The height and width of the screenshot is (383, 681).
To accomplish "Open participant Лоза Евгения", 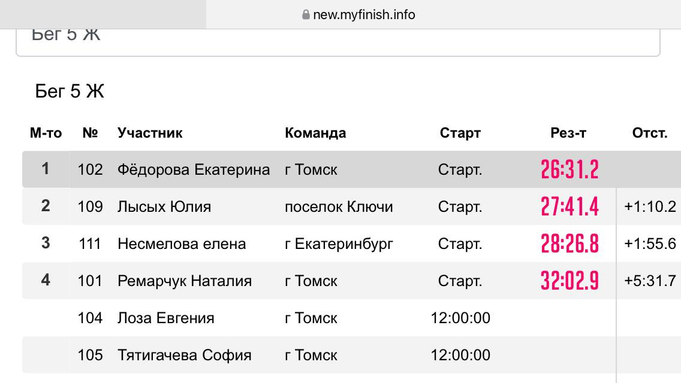I will 166,318.
